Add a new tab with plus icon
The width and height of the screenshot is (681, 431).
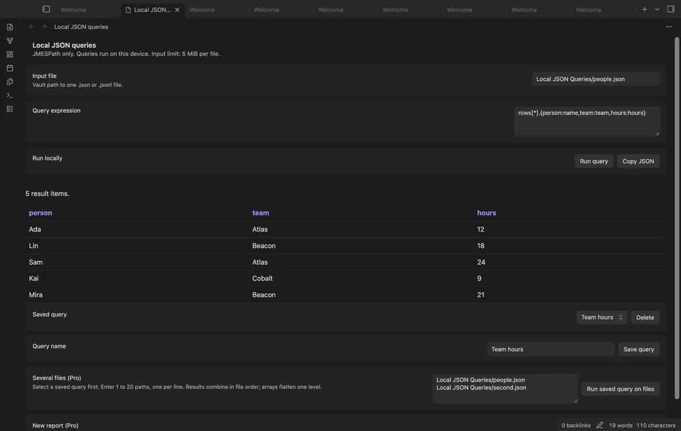644,9
